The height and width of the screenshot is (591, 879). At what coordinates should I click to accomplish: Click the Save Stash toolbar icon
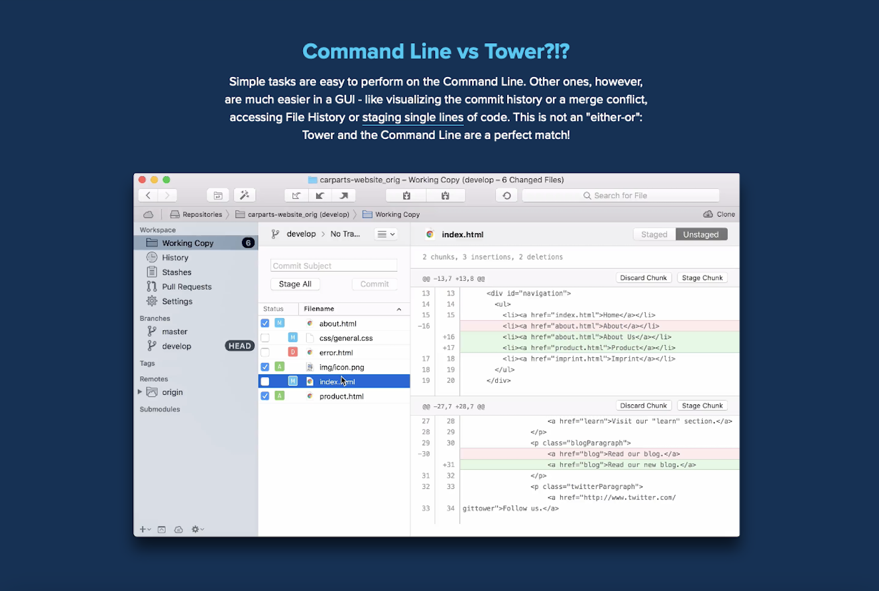tap(406, 195)
